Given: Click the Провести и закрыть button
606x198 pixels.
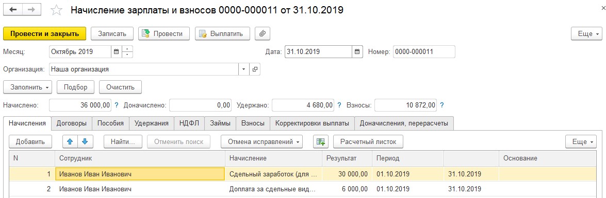Looking at the screenshot, I should (x=44, y=33).
